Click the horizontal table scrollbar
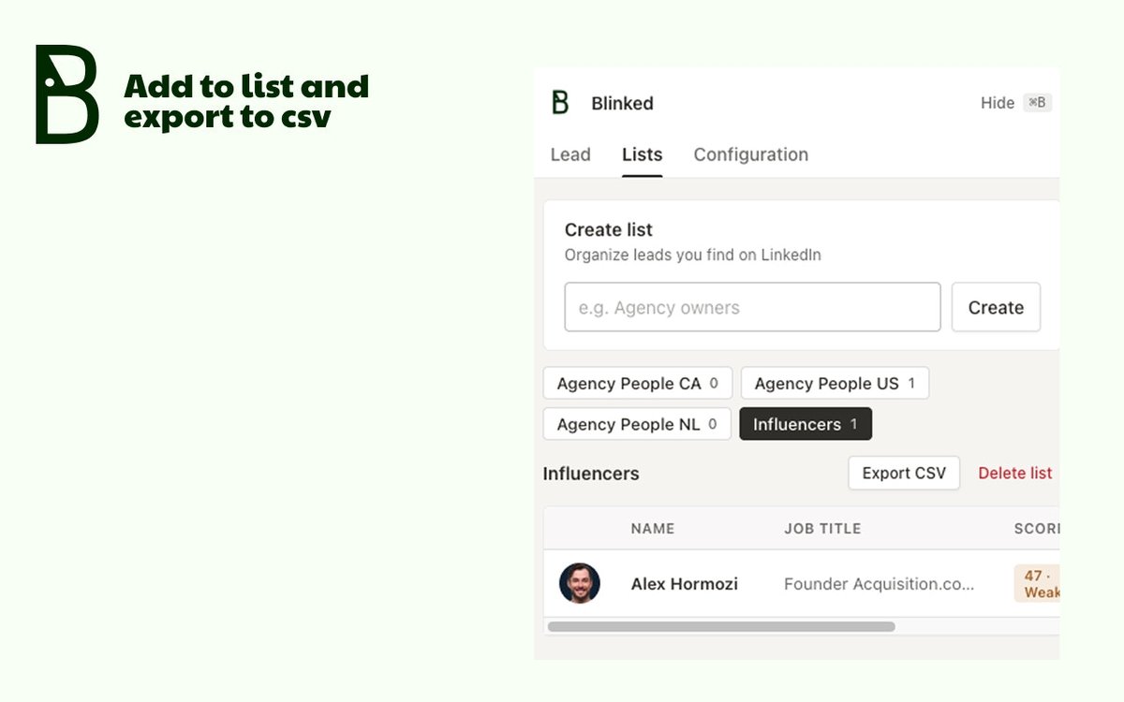Viewport: 1124px width, 702px height. pyautogui.click(x=721, y=626)
